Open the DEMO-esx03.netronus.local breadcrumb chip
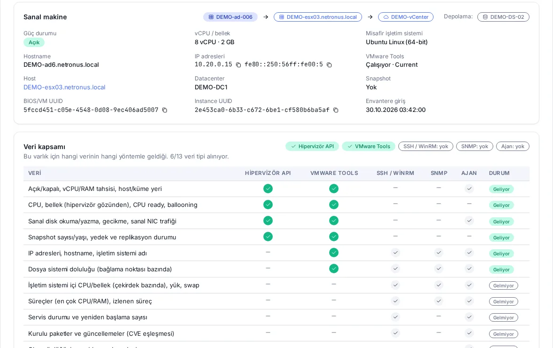This screenshot has width=553, height=348. (x=318, y=17)
